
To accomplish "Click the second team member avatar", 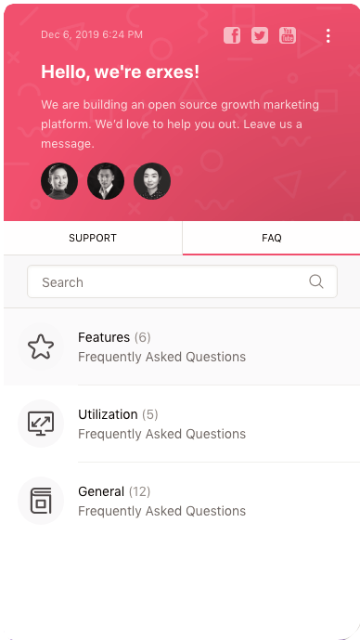I will pyautogui.click(x=106, y=181).
